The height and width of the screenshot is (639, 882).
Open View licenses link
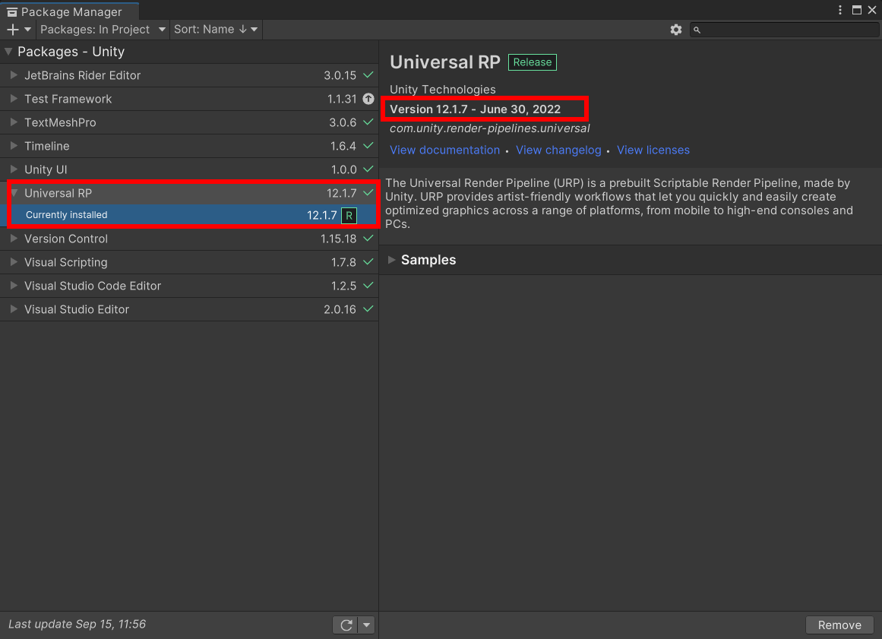(653, 150)
